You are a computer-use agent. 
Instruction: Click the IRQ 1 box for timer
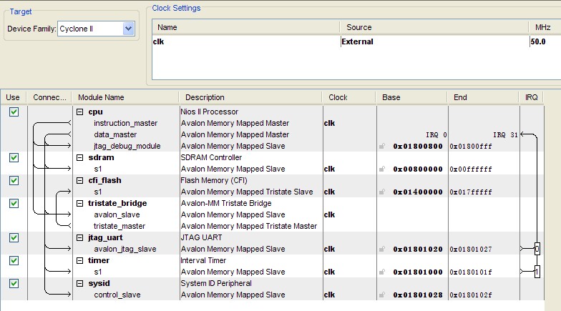tap(537, 272)
